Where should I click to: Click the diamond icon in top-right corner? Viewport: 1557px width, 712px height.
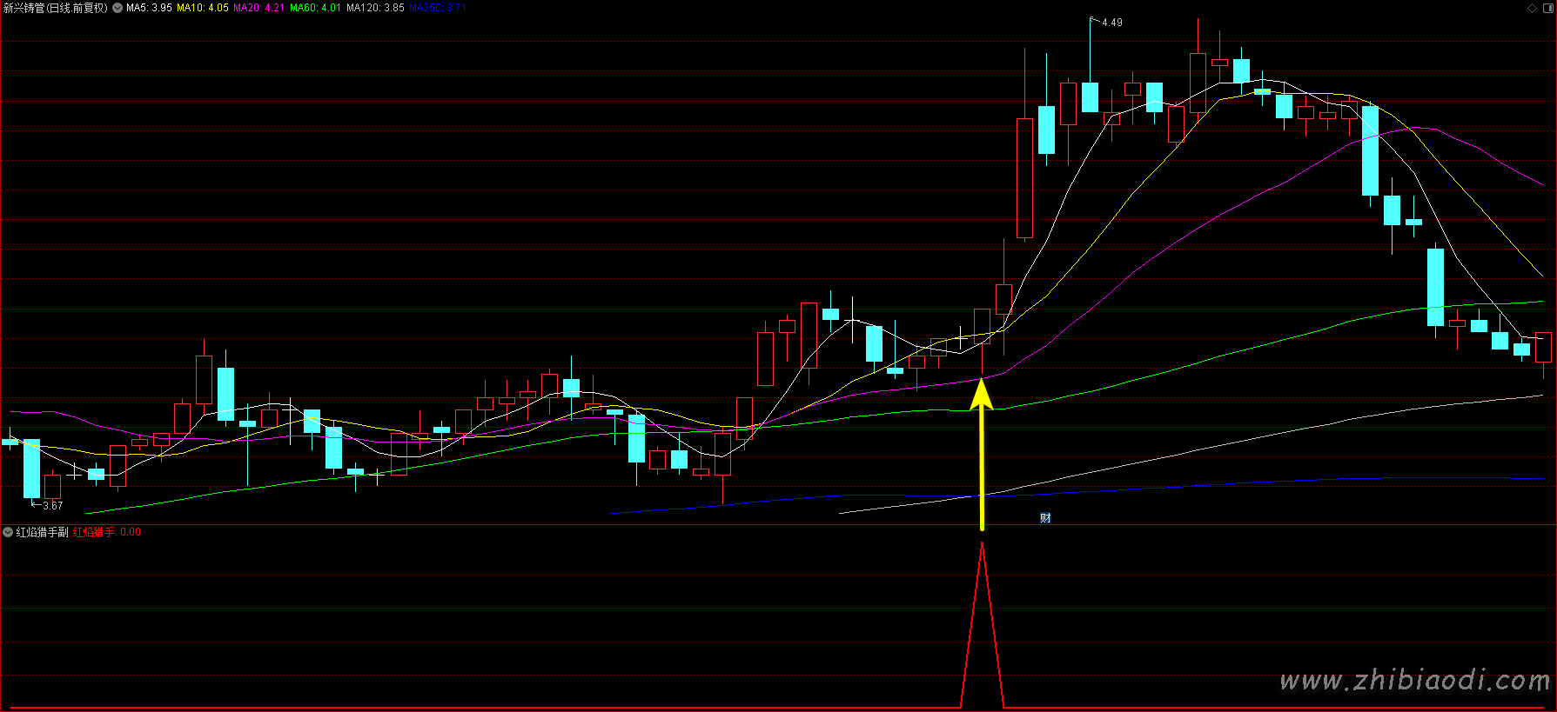click(1532, 8)
